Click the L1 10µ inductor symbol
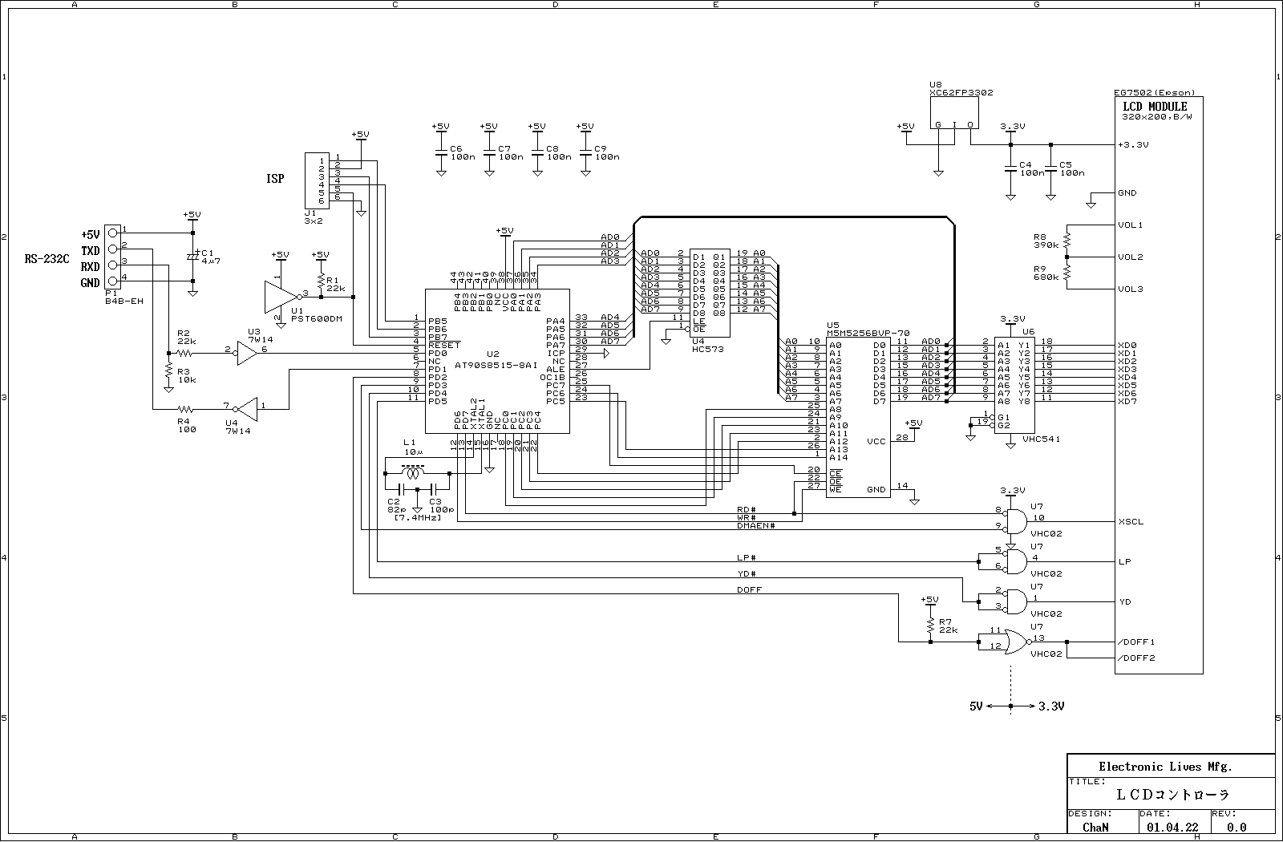 pyautogui.click(x=413, y=473)
